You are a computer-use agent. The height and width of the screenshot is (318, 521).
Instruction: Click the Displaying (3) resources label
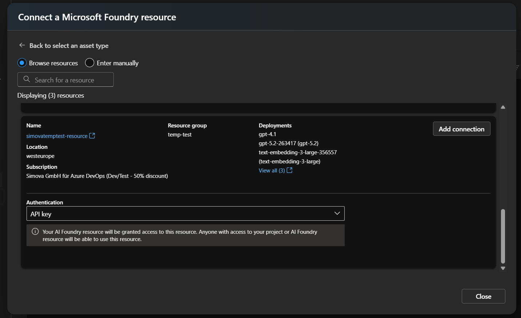tap(51, 95)
